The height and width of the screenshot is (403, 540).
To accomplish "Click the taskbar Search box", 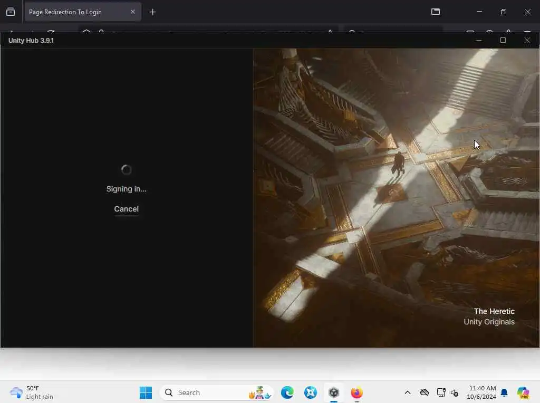I will 217,392.
